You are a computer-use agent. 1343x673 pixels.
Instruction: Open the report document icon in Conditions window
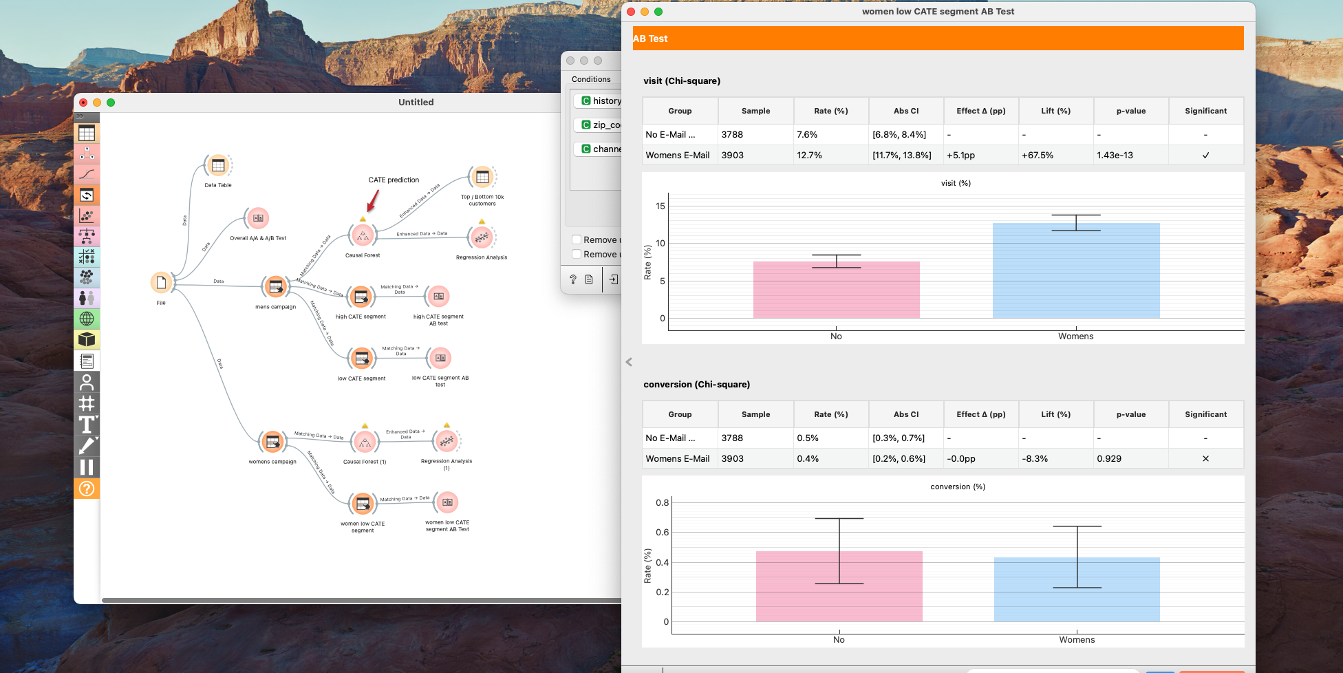(x=589, y=279)
